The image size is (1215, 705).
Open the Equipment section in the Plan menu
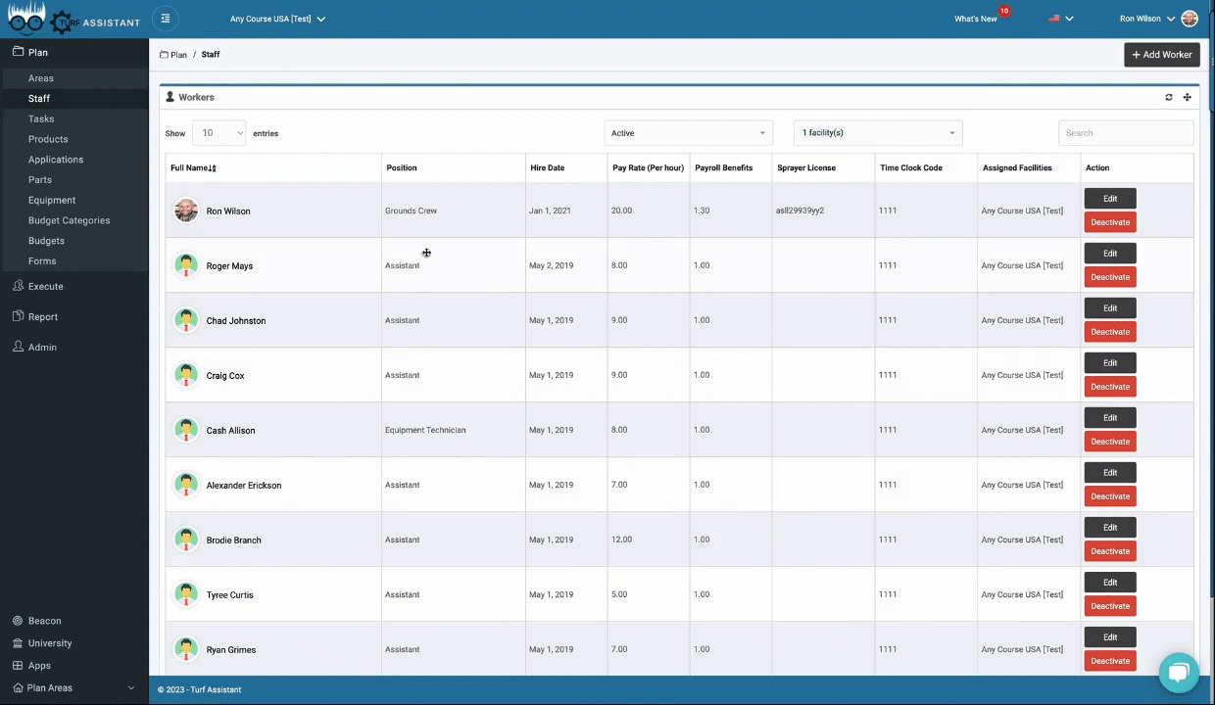point(52,200)
